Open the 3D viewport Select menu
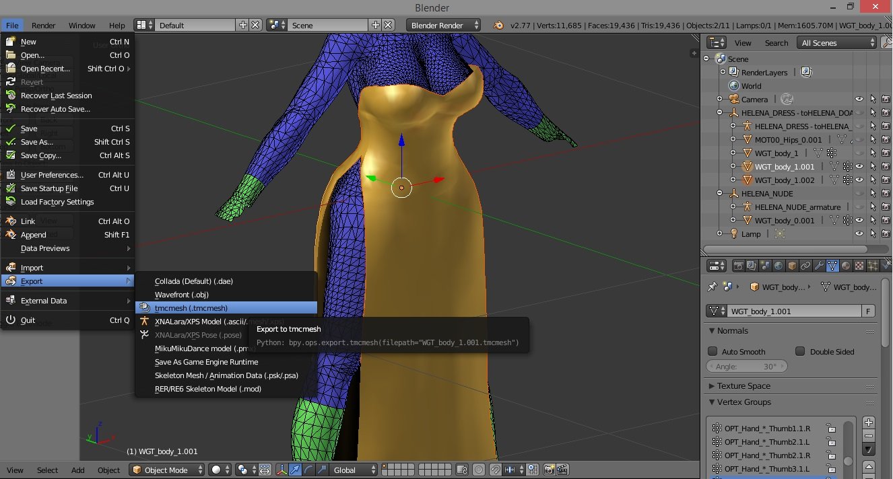Screen dimensions: 893x479 pyautogui.click(x=47, y=470)
